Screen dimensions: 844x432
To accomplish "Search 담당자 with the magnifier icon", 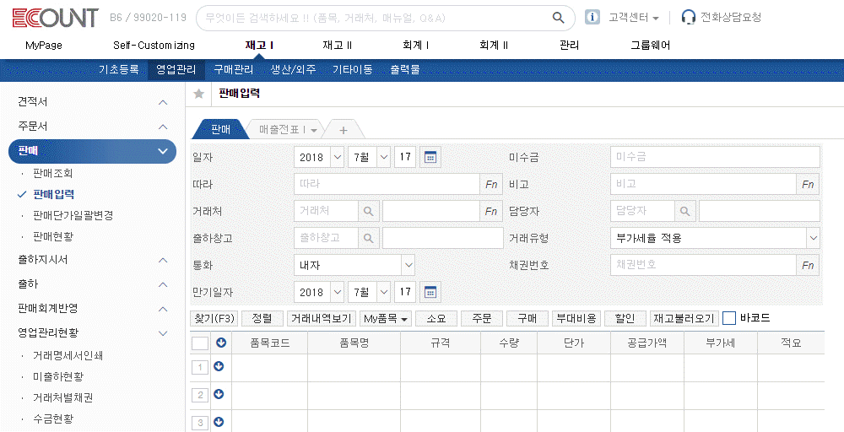I will tap(685, 212).
